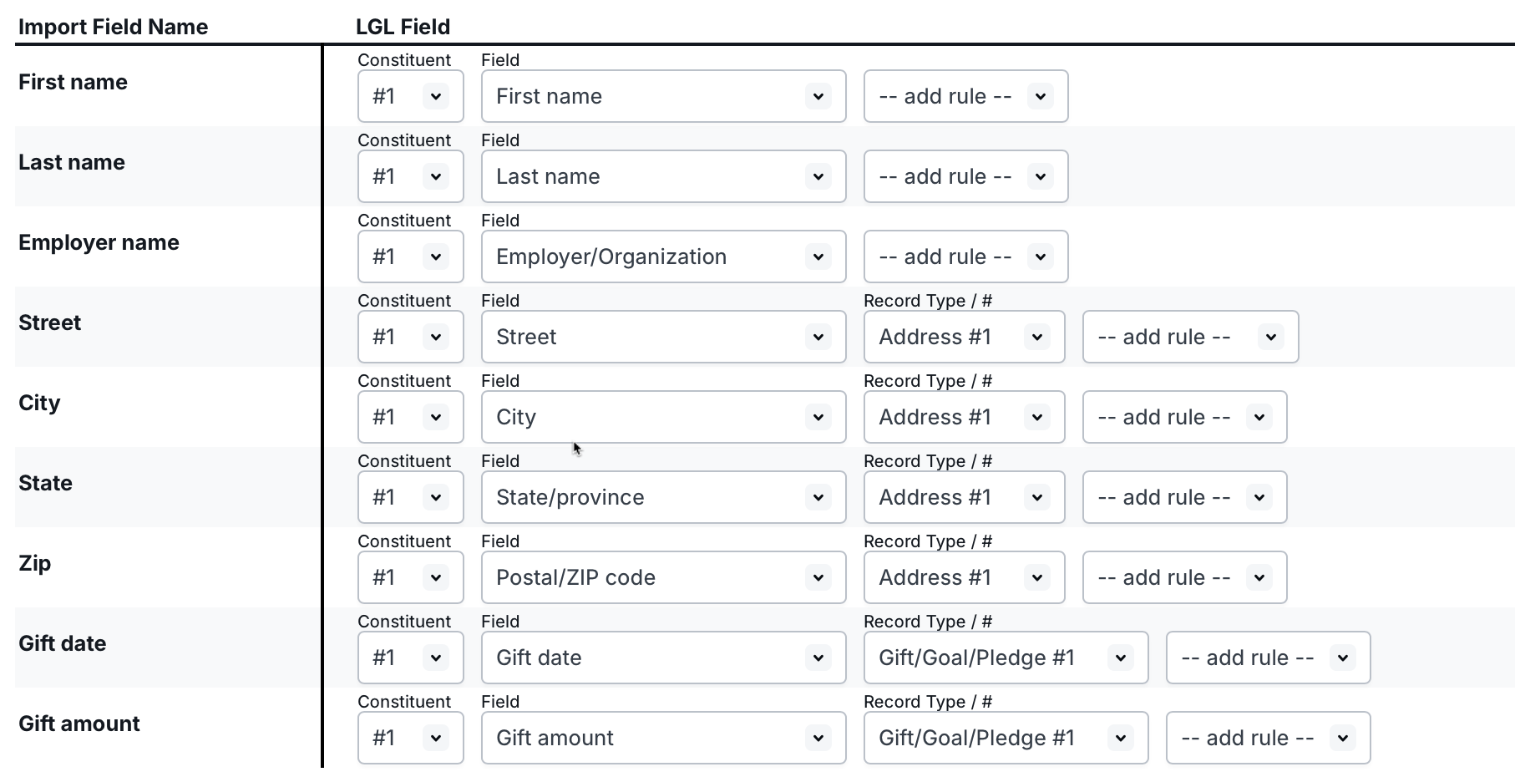Open Constituent dropdown for First name row
This screenshot has height=777, width=1520.
[410, 96]
